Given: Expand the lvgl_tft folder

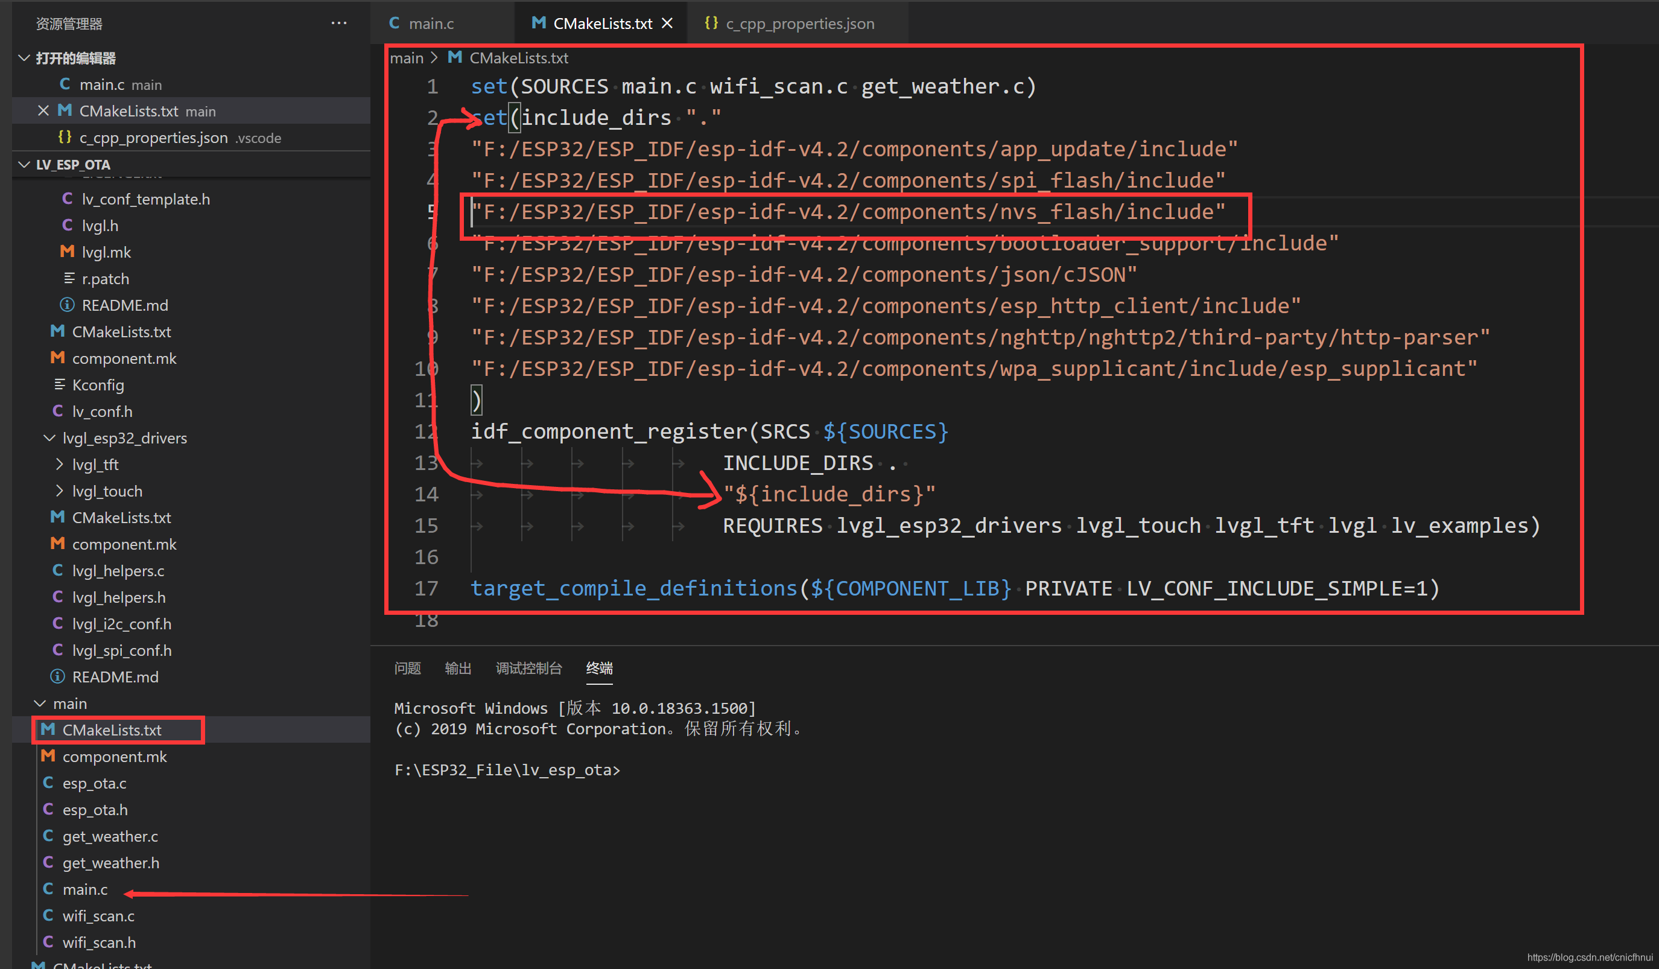Looking at the screenshot, I should tap(59, 464).
